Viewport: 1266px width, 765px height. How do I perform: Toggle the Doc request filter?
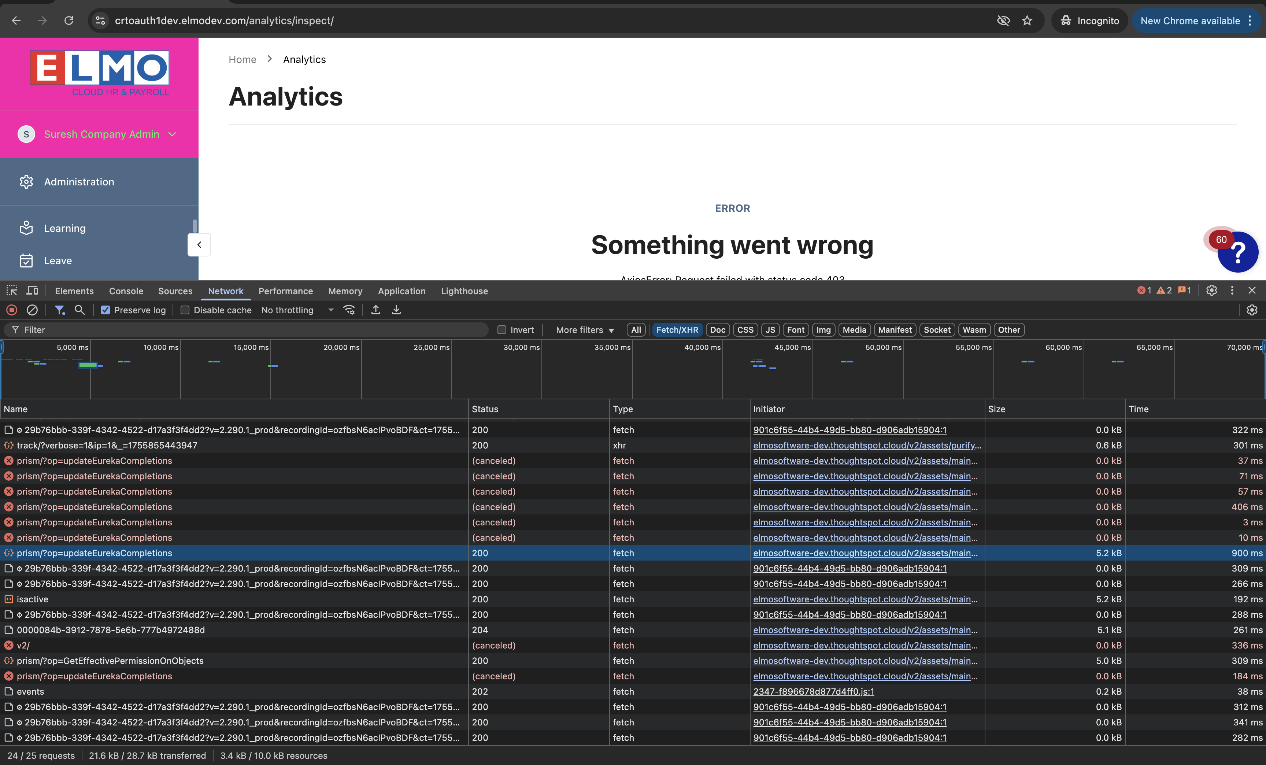(718, 330)
